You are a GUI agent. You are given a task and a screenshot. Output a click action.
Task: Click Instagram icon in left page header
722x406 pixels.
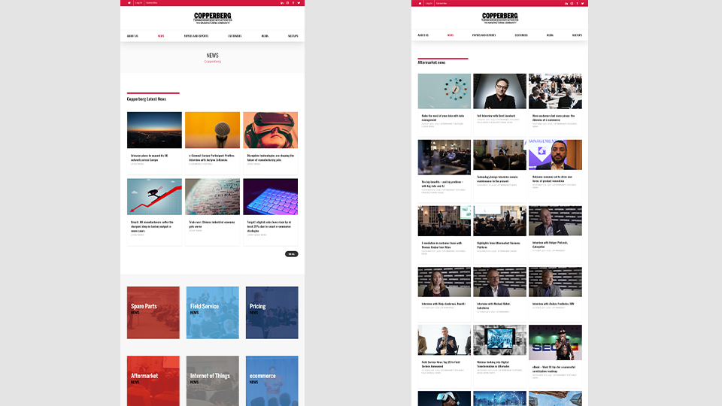pos(287,3)
